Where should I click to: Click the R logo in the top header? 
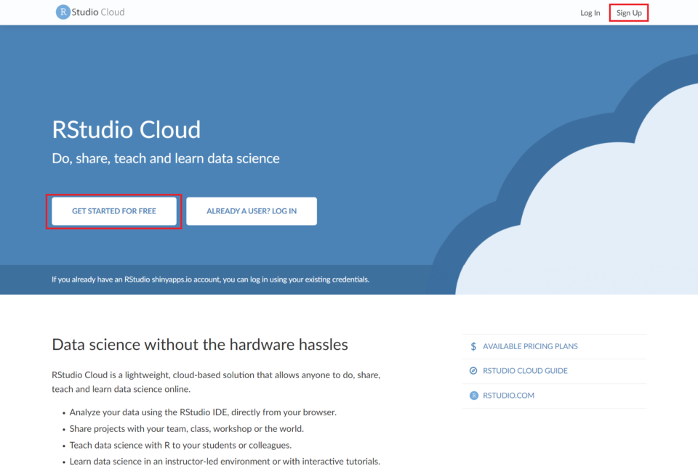pos(63,12)
